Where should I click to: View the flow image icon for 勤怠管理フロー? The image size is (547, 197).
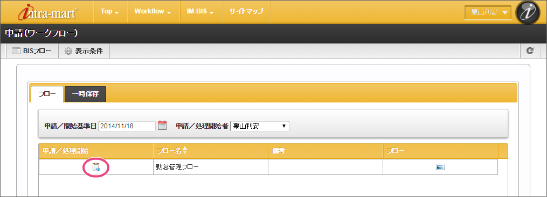point(440,167)
